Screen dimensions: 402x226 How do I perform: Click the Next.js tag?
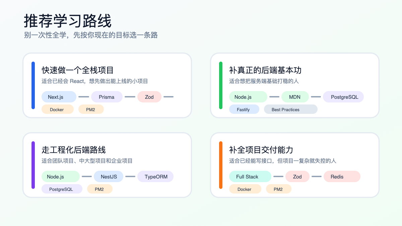(x=59, y=97)
